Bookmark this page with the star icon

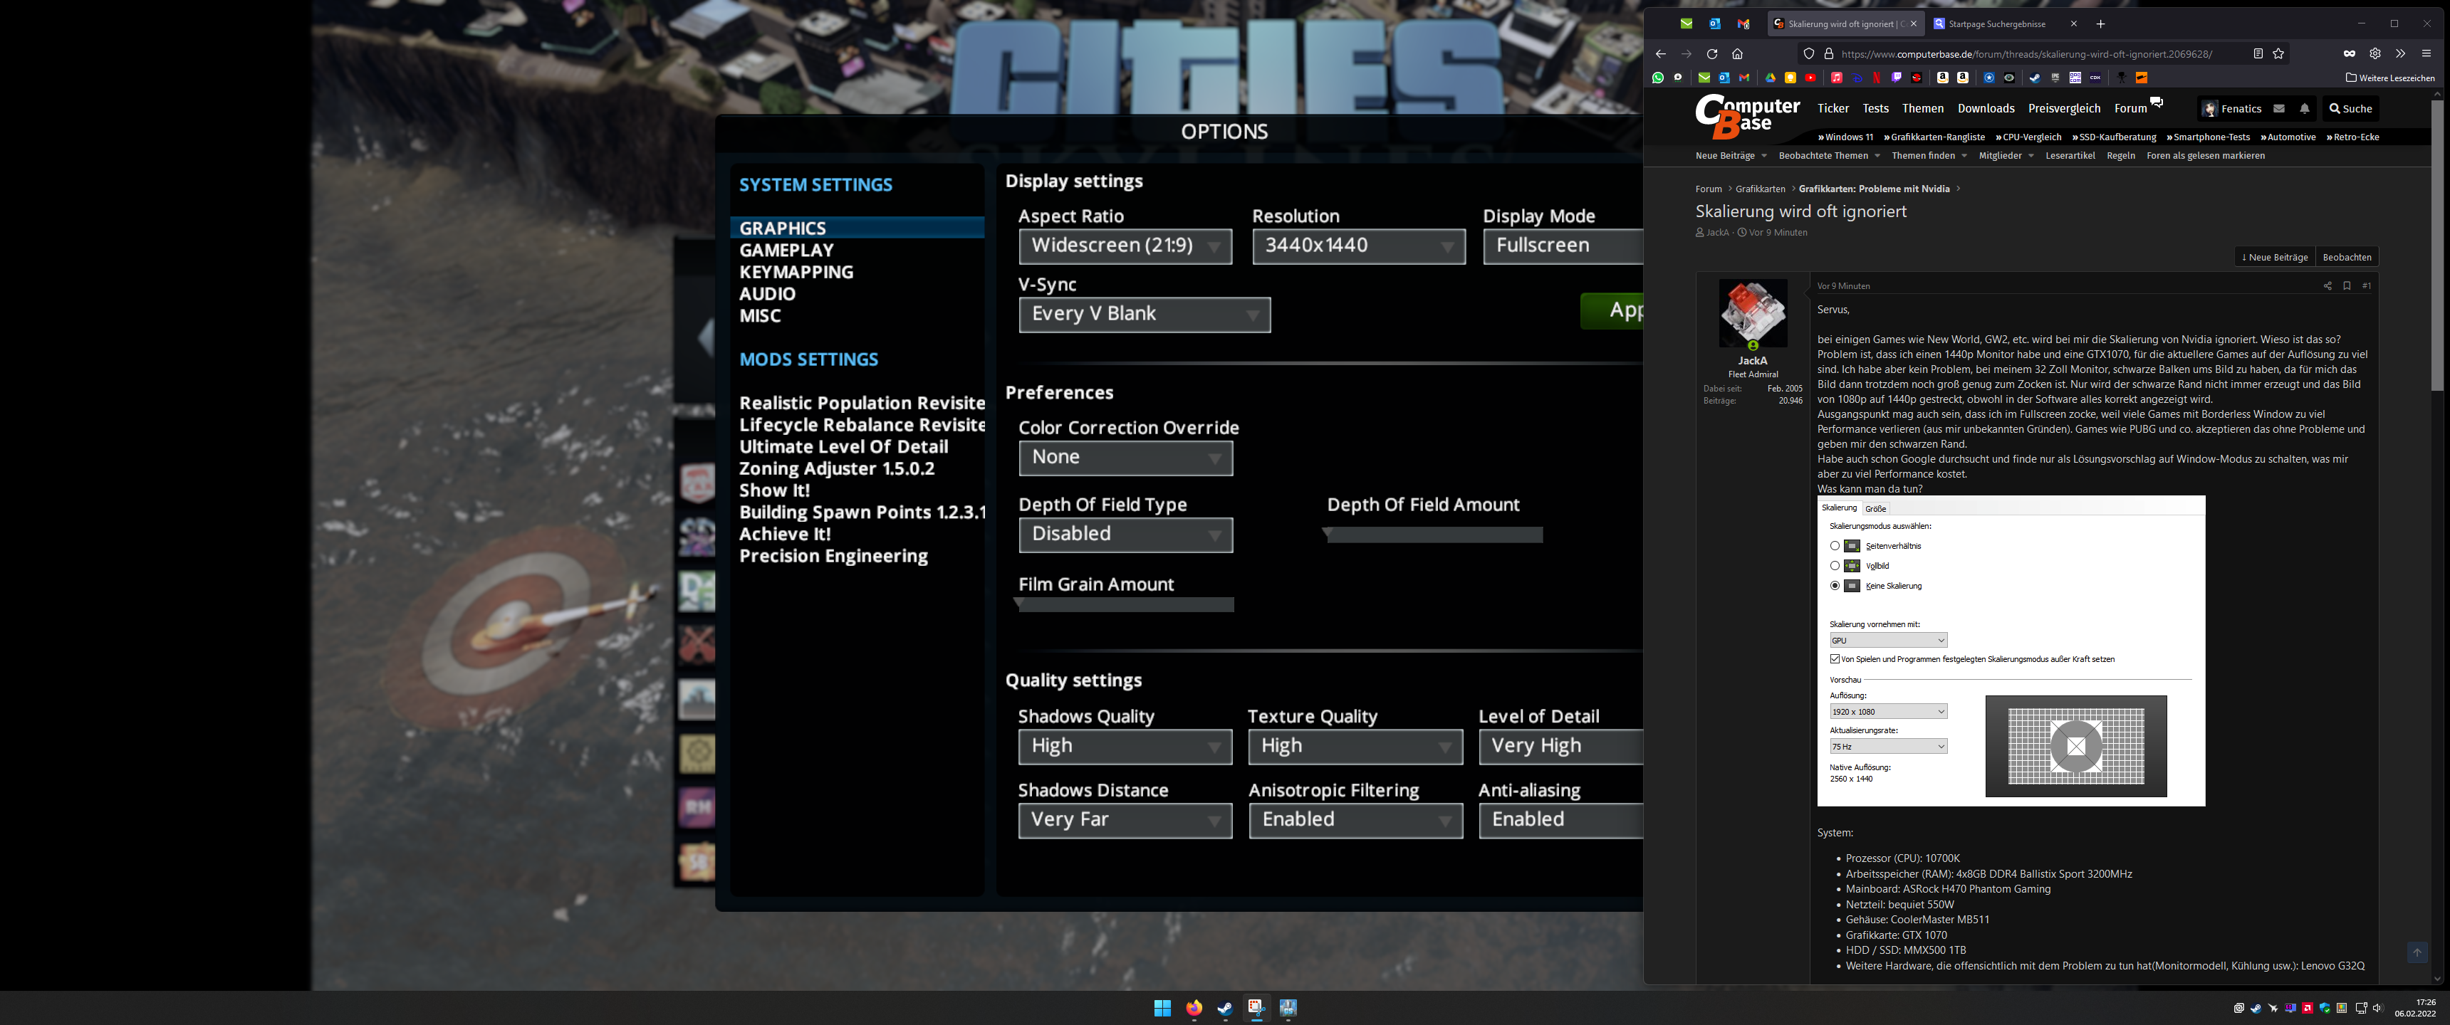point(2279,54)
